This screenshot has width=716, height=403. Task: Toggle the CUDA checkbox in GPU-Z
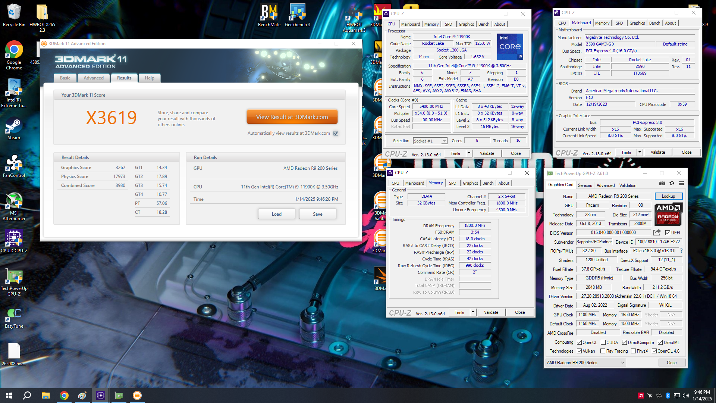603,343
